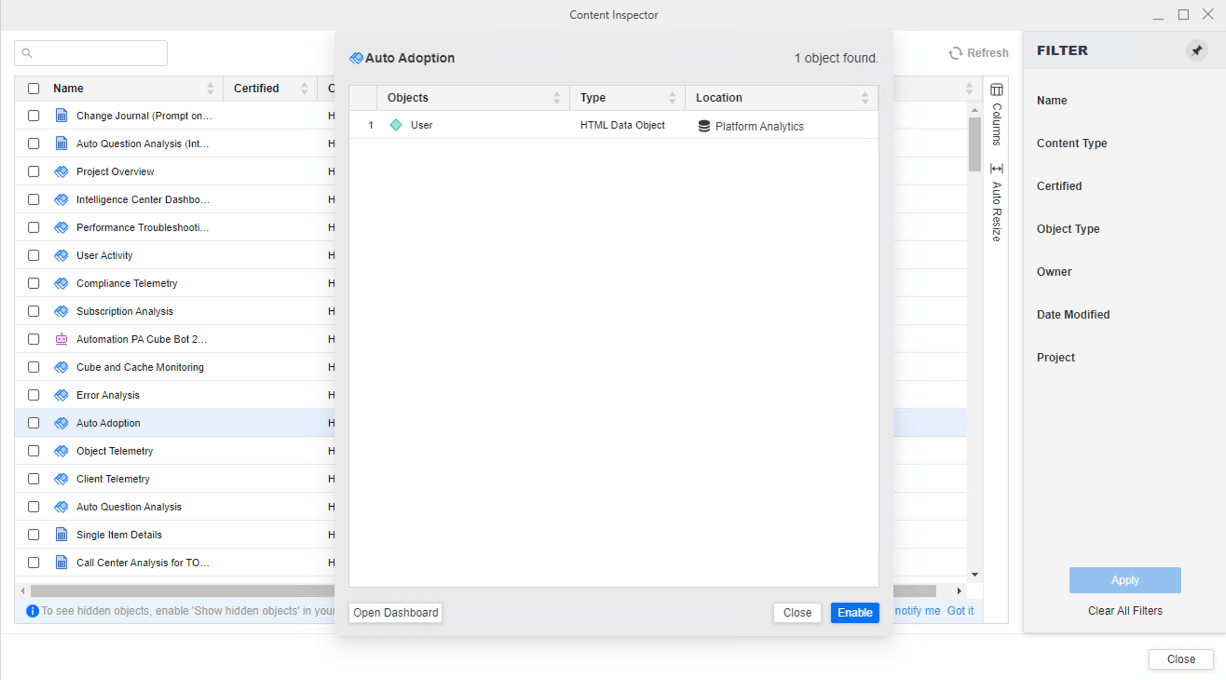
Task: Toggle the select-all checkbox in Name header
Action: coord(34,88)
